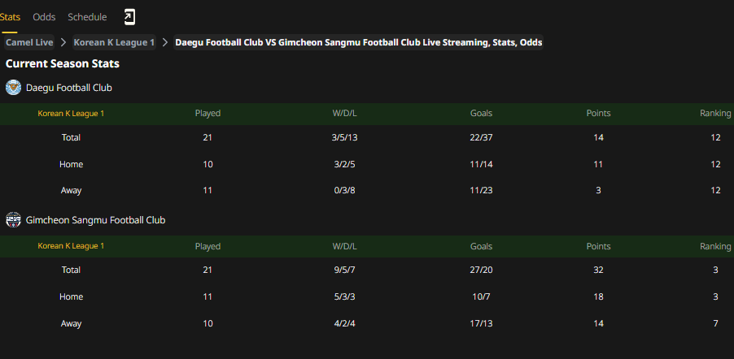Select Daegu's Away row showing 0/3/8
734x359 pixels.
367,190
